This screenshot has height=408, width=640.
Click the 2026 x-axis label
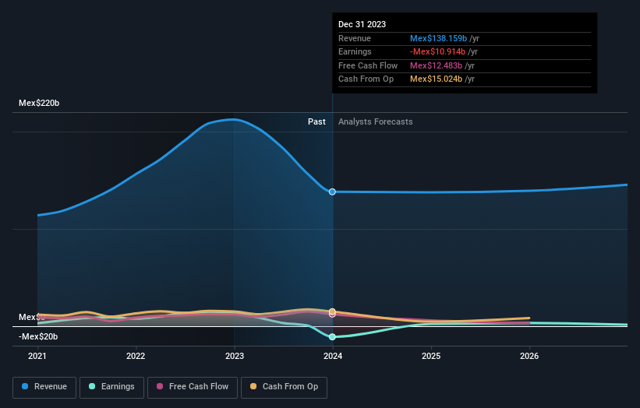(529, 356)
